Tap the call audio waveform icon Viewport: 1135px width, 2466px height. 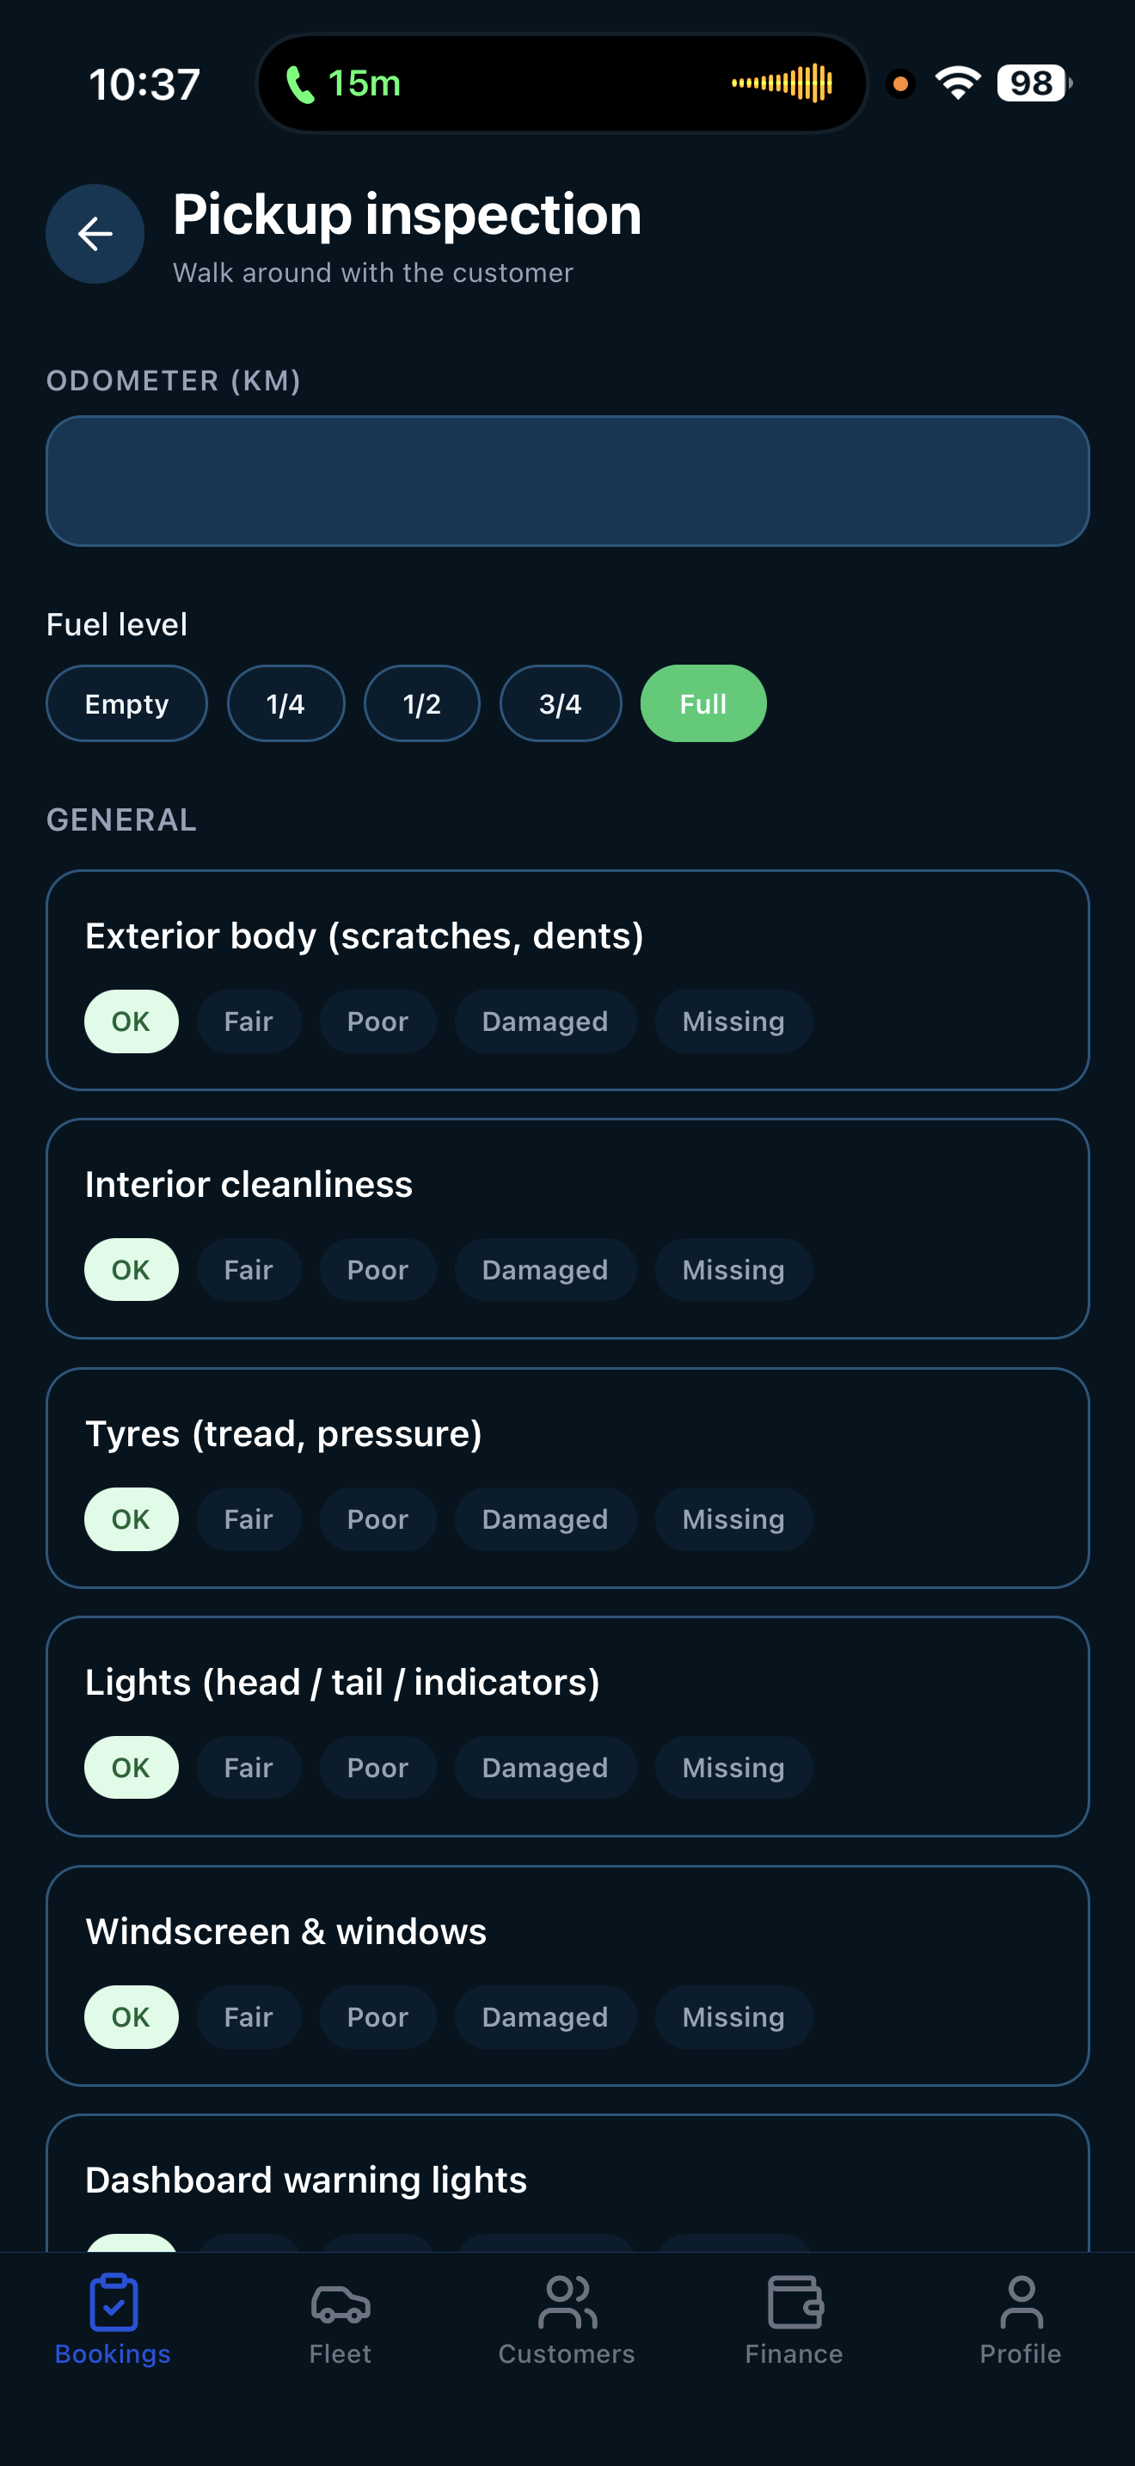pyautogui.click(x=782, y=83)
